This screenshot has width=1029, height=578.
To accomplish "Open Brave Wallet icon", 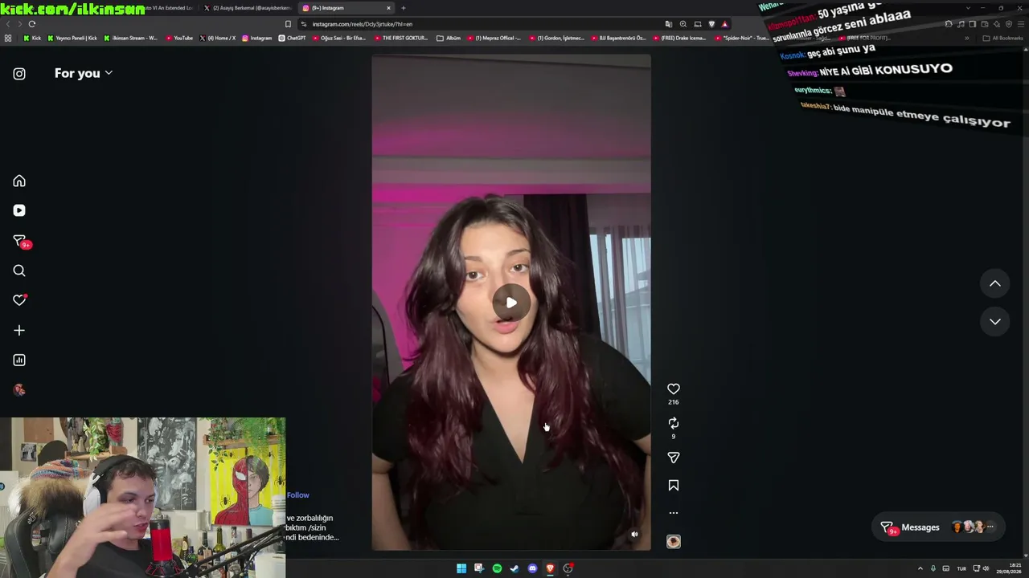I will point(985,24).
